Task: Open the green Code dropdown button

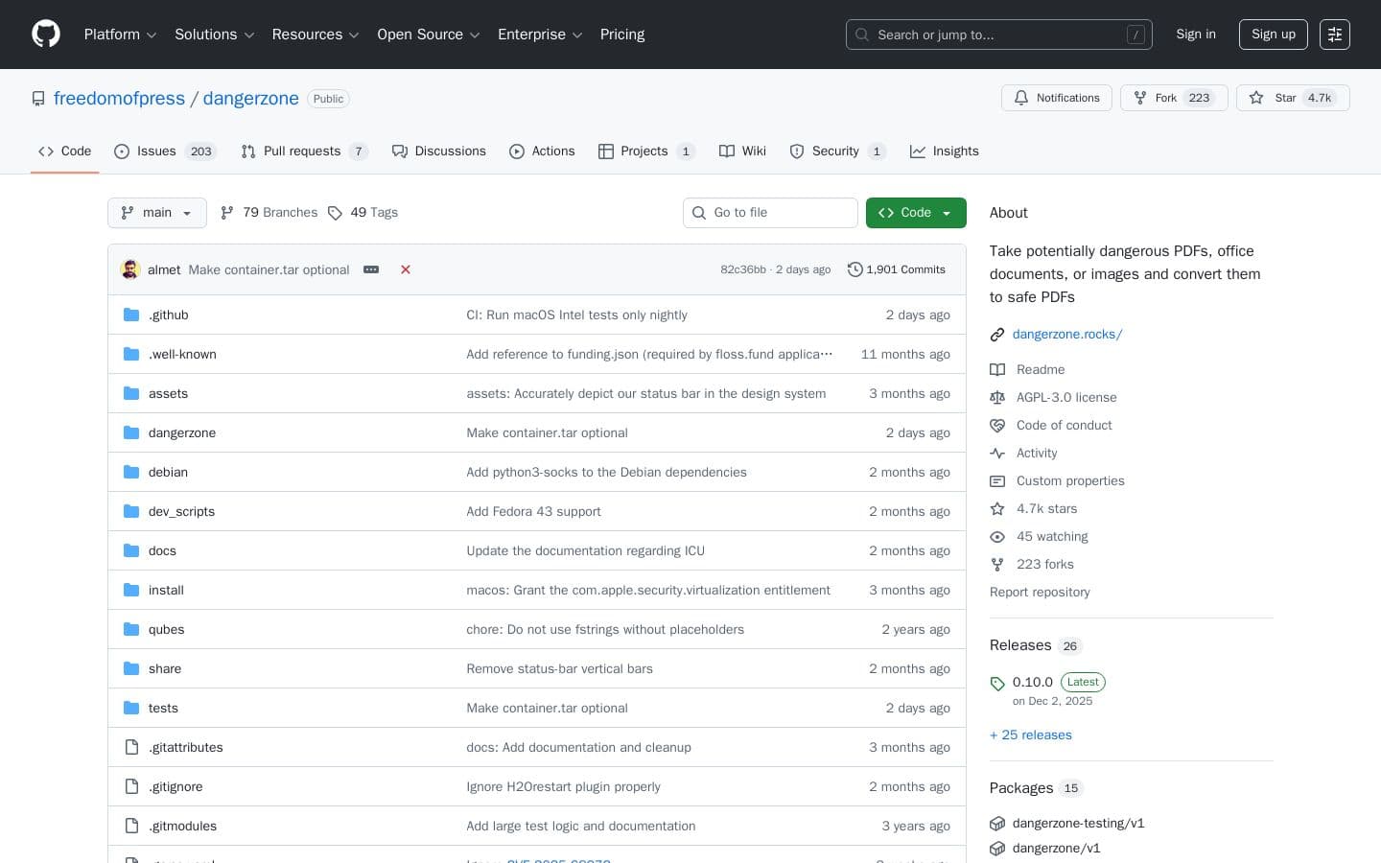Action: tap(916, 213)
